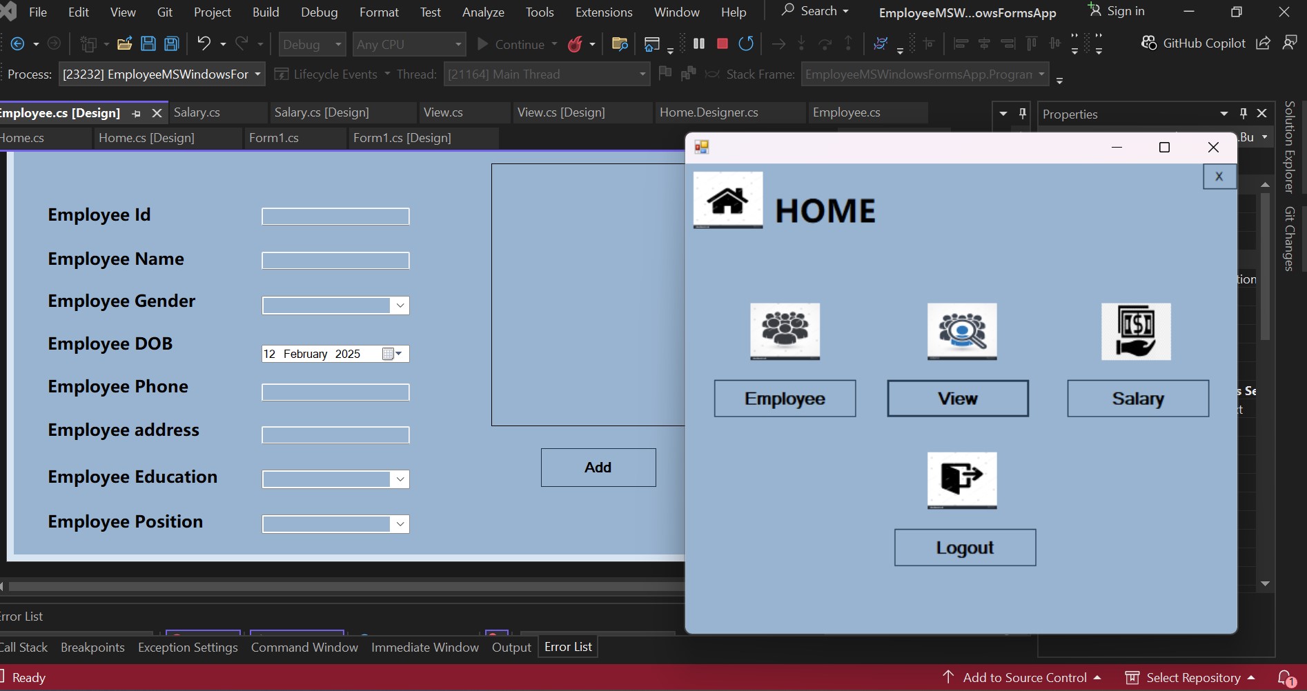Expand the Employee Gender combo box

[399, 305]
